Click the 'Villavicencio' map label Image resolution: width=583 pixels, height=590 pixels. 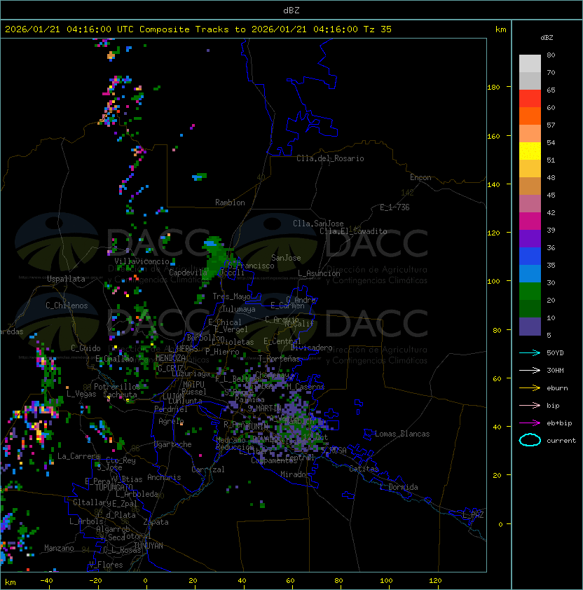pos(142,261)
